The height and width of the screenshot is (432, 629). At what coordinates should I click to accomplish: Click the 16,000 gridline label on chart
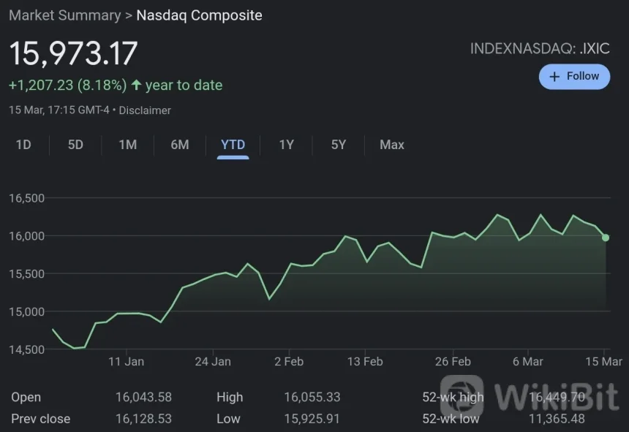[26, 236]
